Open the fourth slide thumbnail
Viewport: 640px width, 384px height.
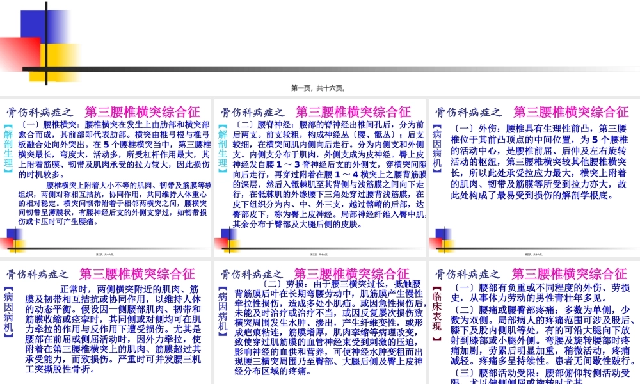point(106,320)
